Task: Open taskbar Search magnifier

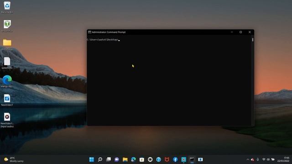Action: coord(100,159)
